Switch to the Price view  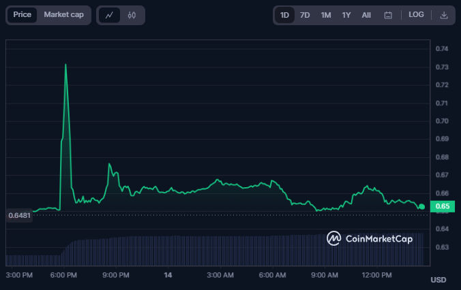click(x=22, y=15)
